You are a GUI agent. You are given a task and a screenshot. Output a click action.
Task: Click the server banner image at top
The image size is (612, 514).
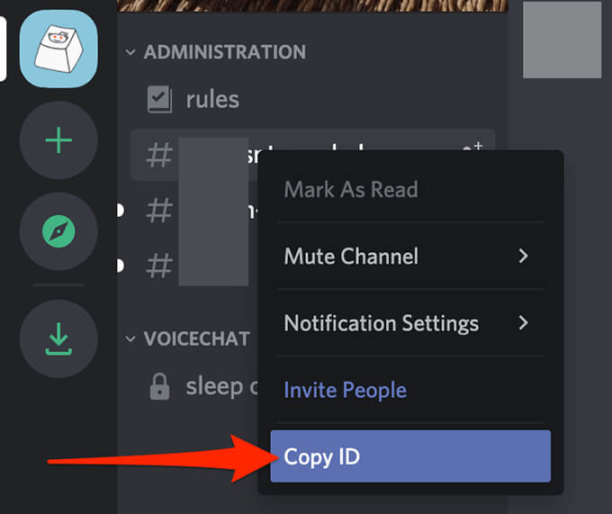pos(312,6)
